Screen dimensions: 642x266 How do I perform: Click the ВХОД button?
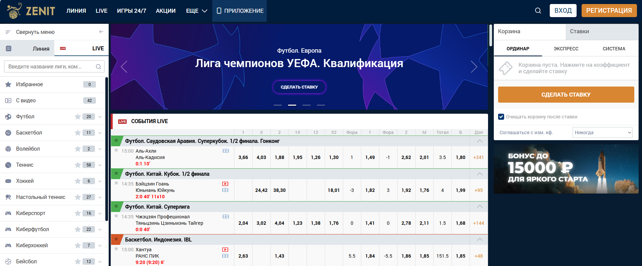(563, 10)
